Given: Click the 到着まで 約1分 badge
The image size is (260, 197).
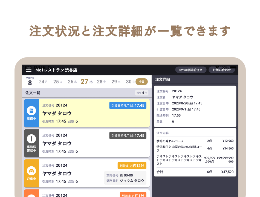Looking at the screenshot, I should (x=133, y=195).
